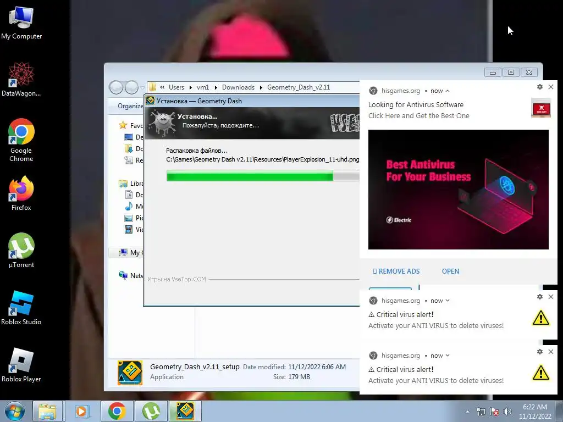The height and width of the screenshot is (422, 563).
Task: Expand the dropdown arrow after Users in the path
Action: point(190,87)
